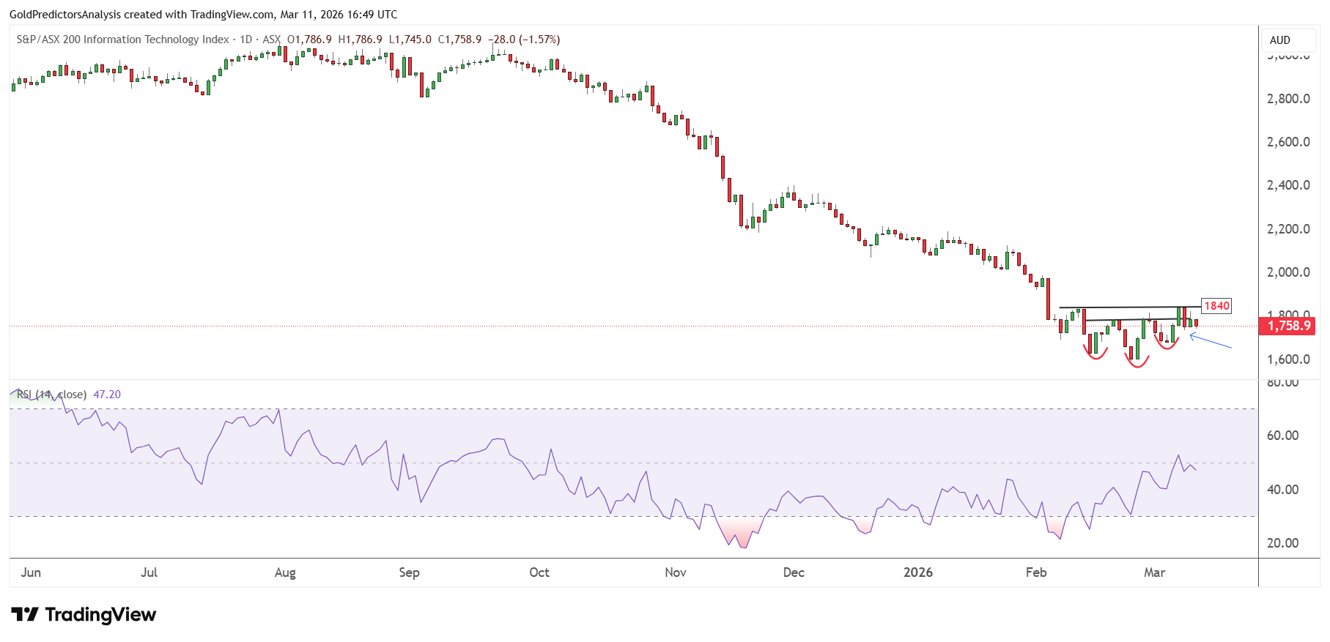Image resolution: width=1330 pixels, height=642 pixels.
Task: Click the 40.00 RSI axis label
Action: click(x=1282, y=490)
